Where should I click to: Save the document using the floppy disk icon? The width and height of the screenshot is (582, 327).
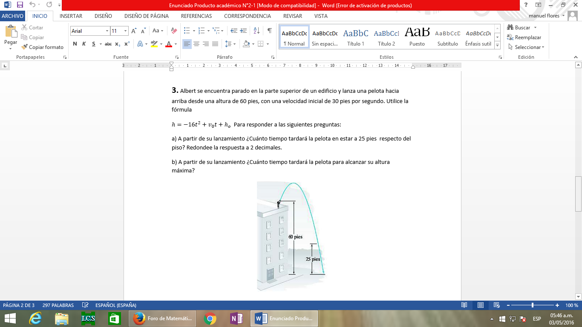click(20, 5)
